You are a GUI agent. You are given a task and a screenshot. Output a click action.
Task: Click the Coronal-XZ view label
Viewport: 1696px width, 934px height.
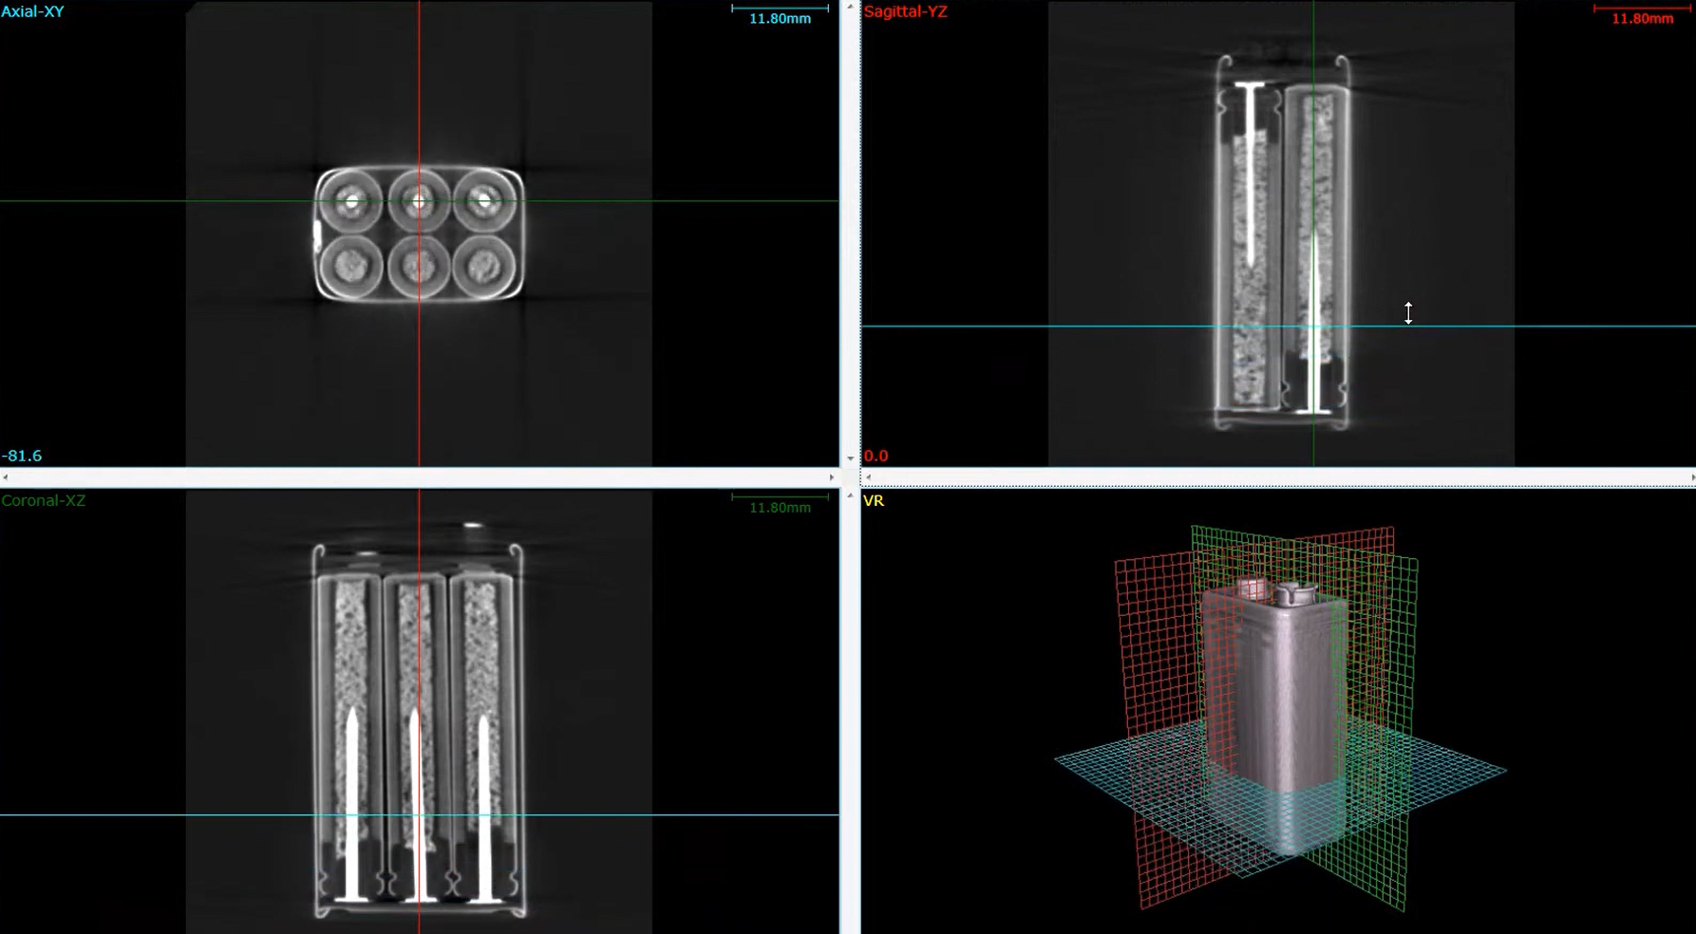tap(44, 500)
